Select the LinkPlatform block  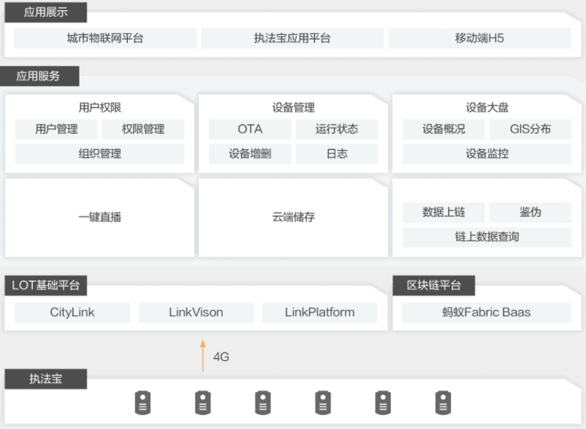point(320,312)
